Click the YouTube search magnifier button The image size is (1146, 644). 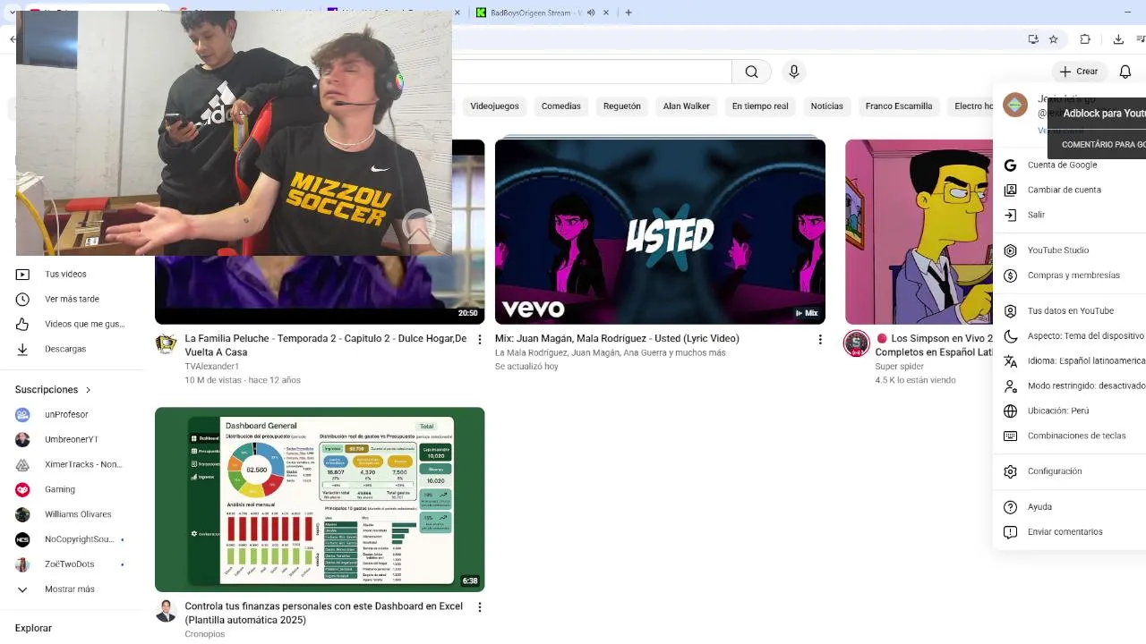[752, 72]
